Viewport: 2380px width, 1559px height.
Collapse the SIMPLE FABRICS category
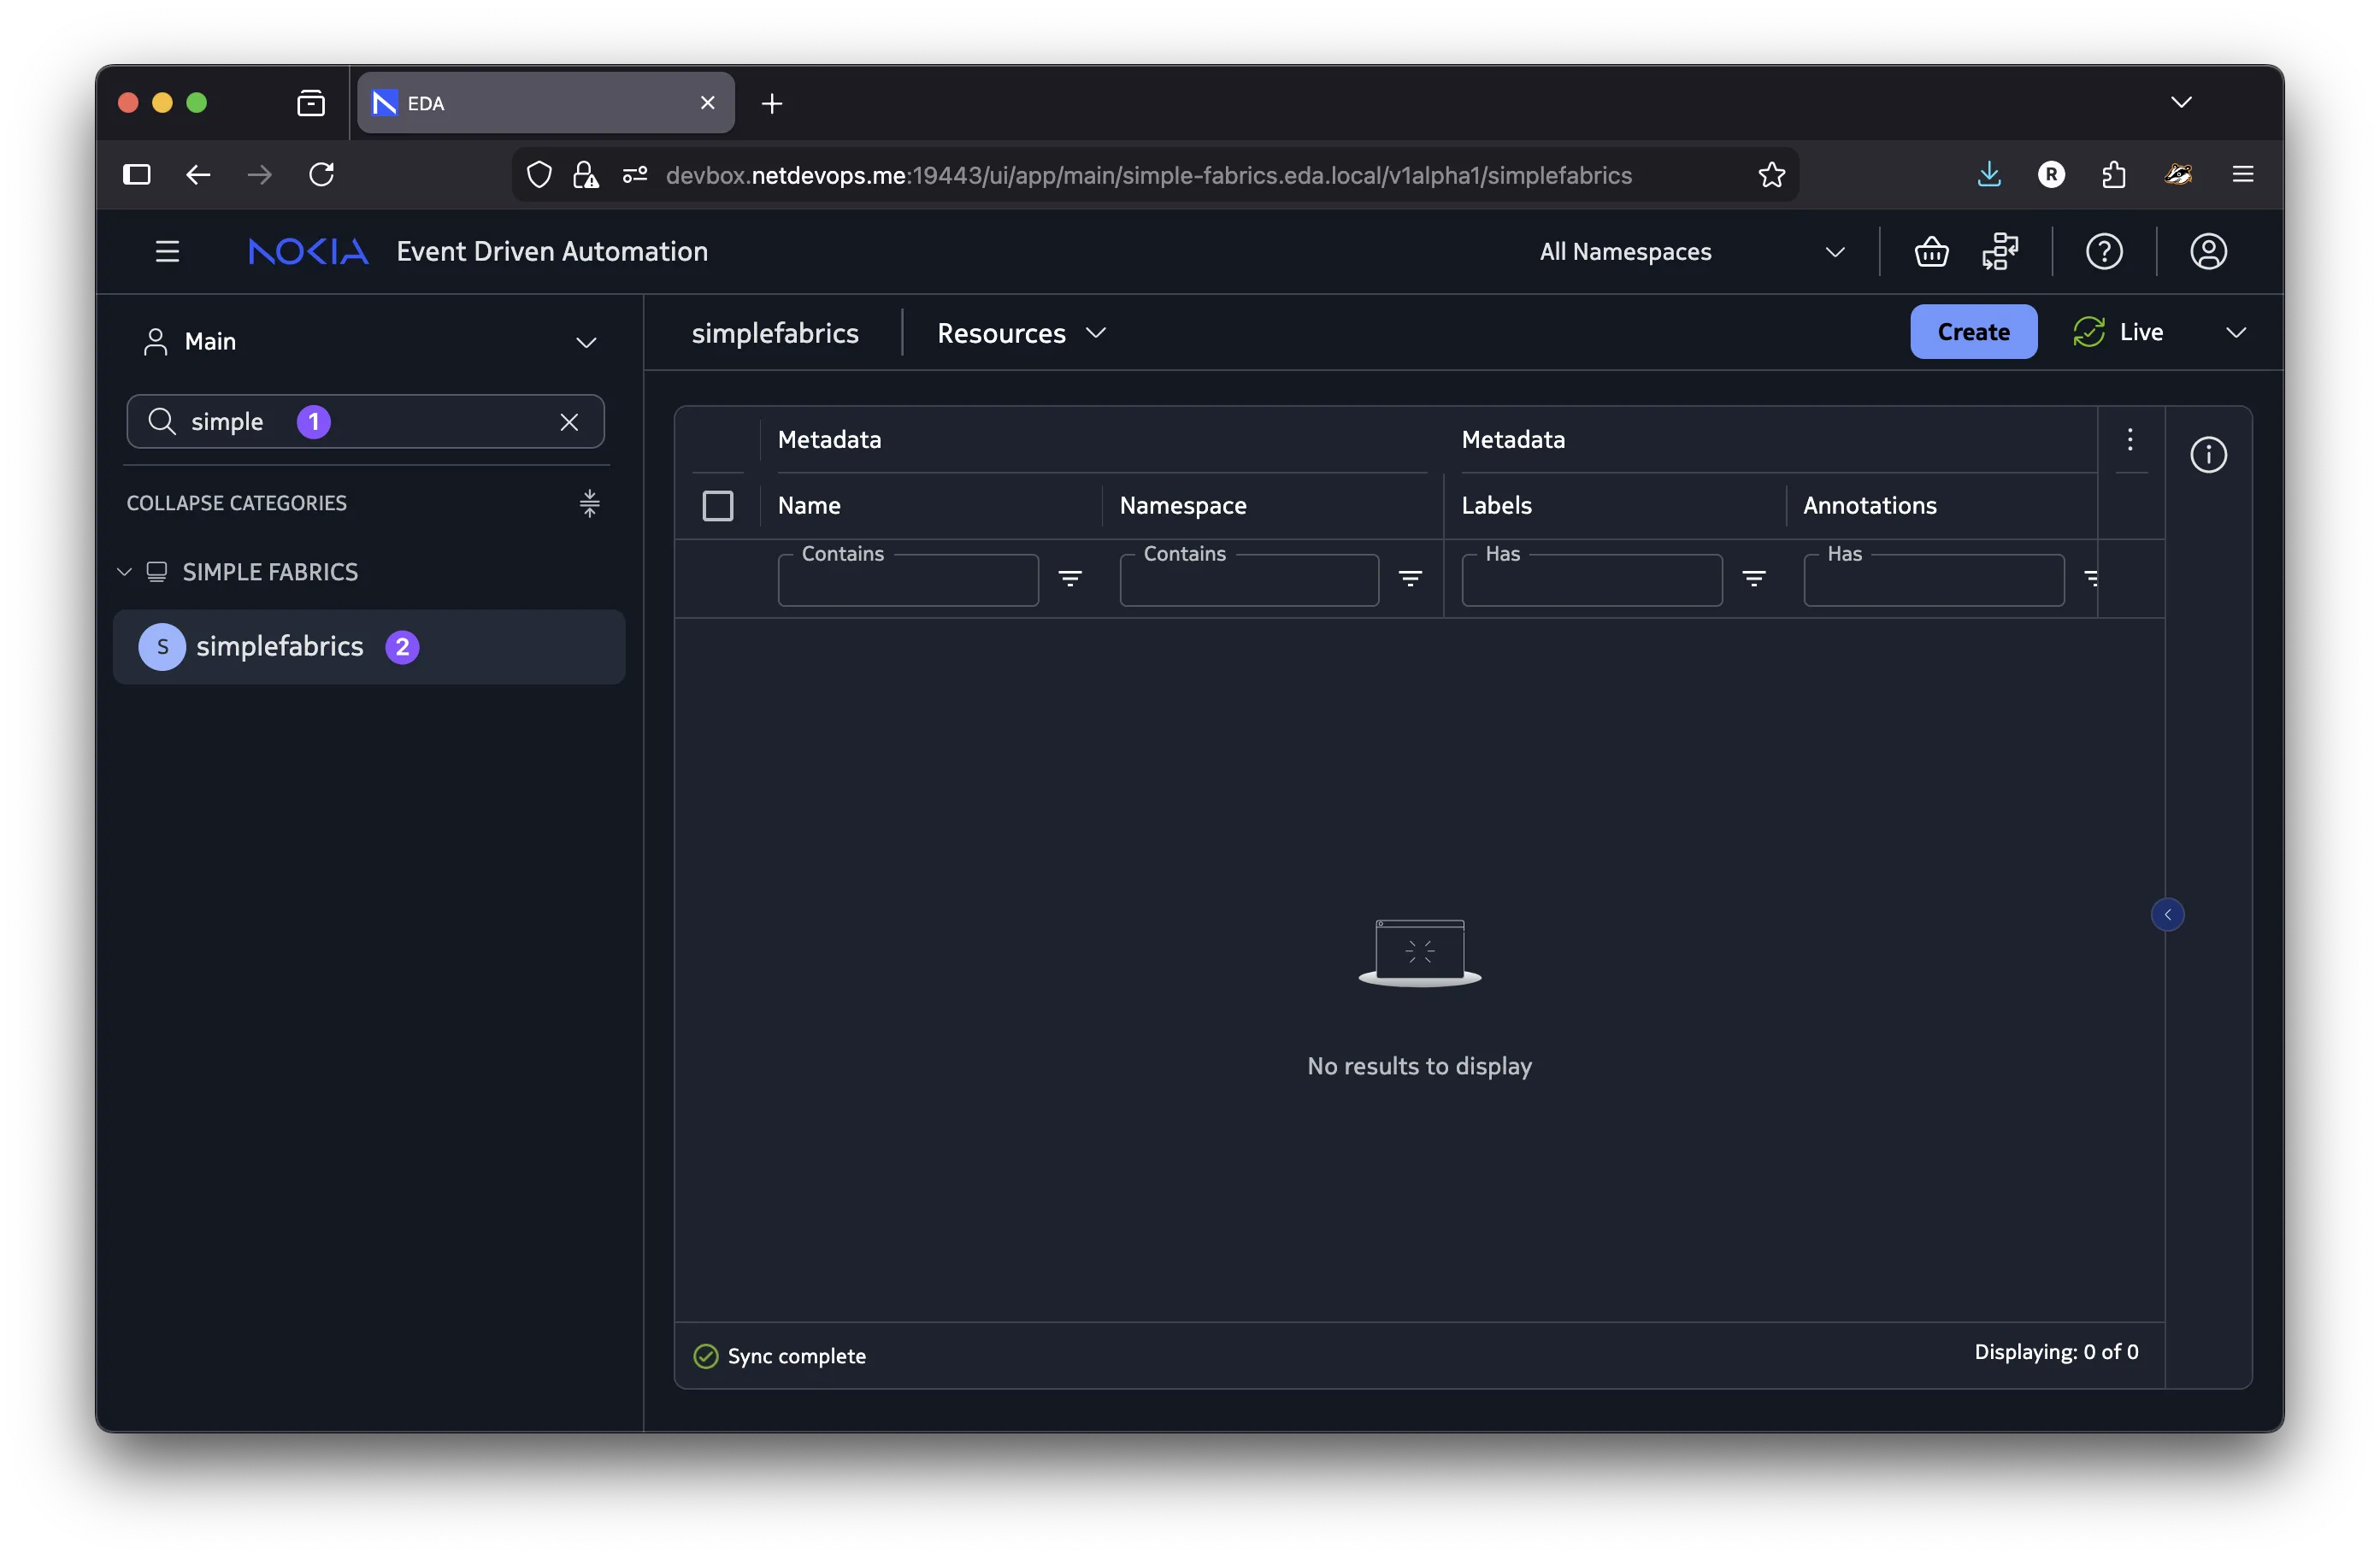click(x=124, y=572)
